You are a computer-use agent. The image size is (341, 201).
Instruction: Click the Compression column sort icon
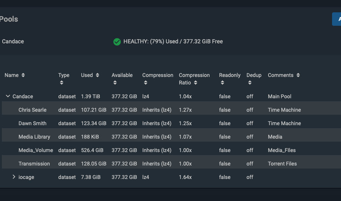point(146,83)
